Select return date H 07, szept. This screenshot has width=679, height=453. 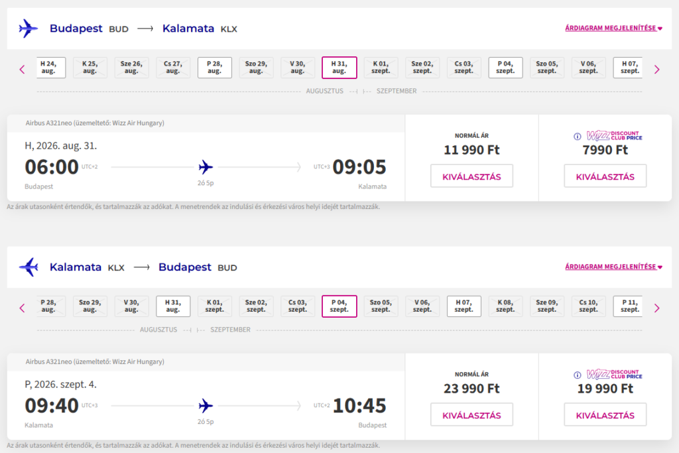463,306
